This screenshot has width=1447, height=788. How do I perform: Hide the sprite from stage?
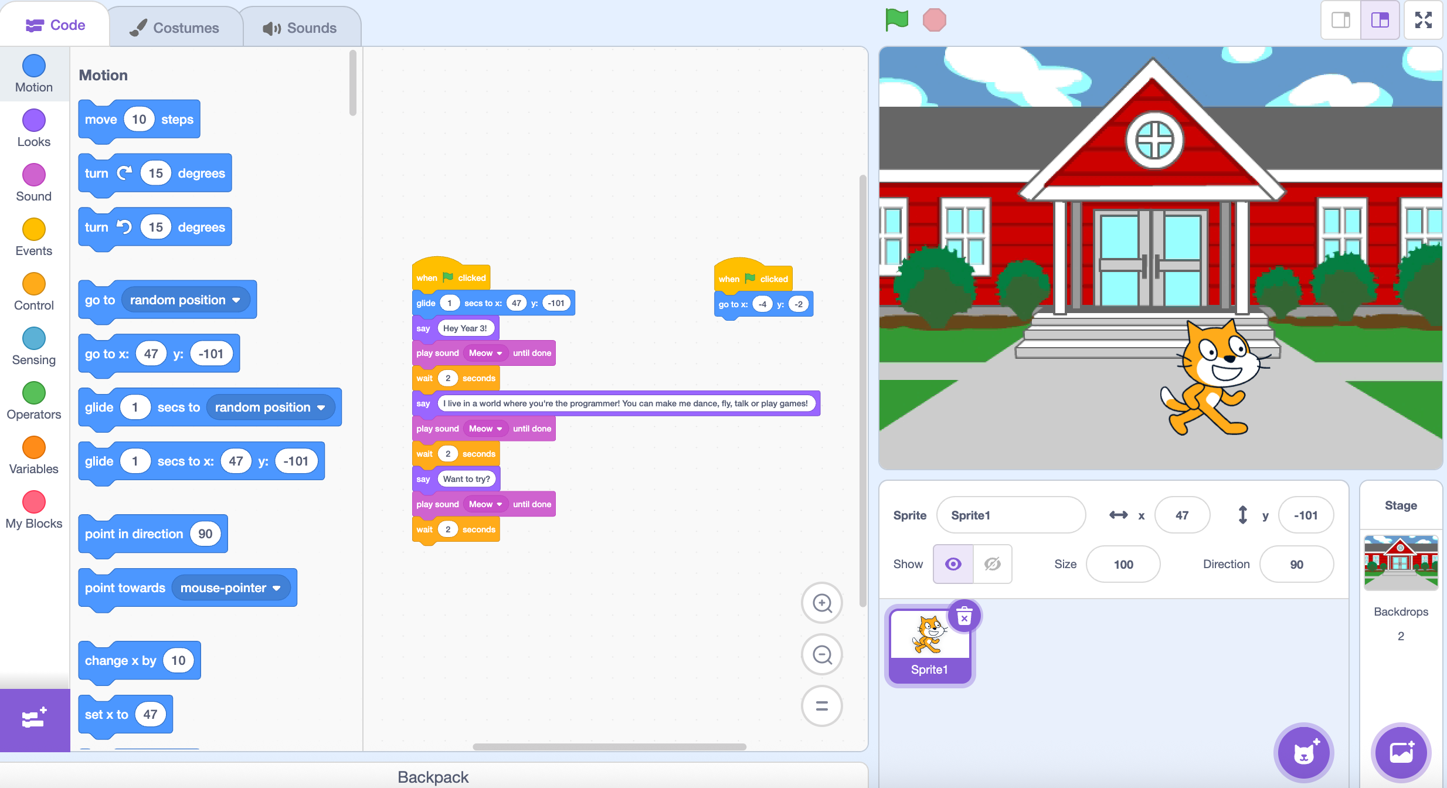coord(993,564)
